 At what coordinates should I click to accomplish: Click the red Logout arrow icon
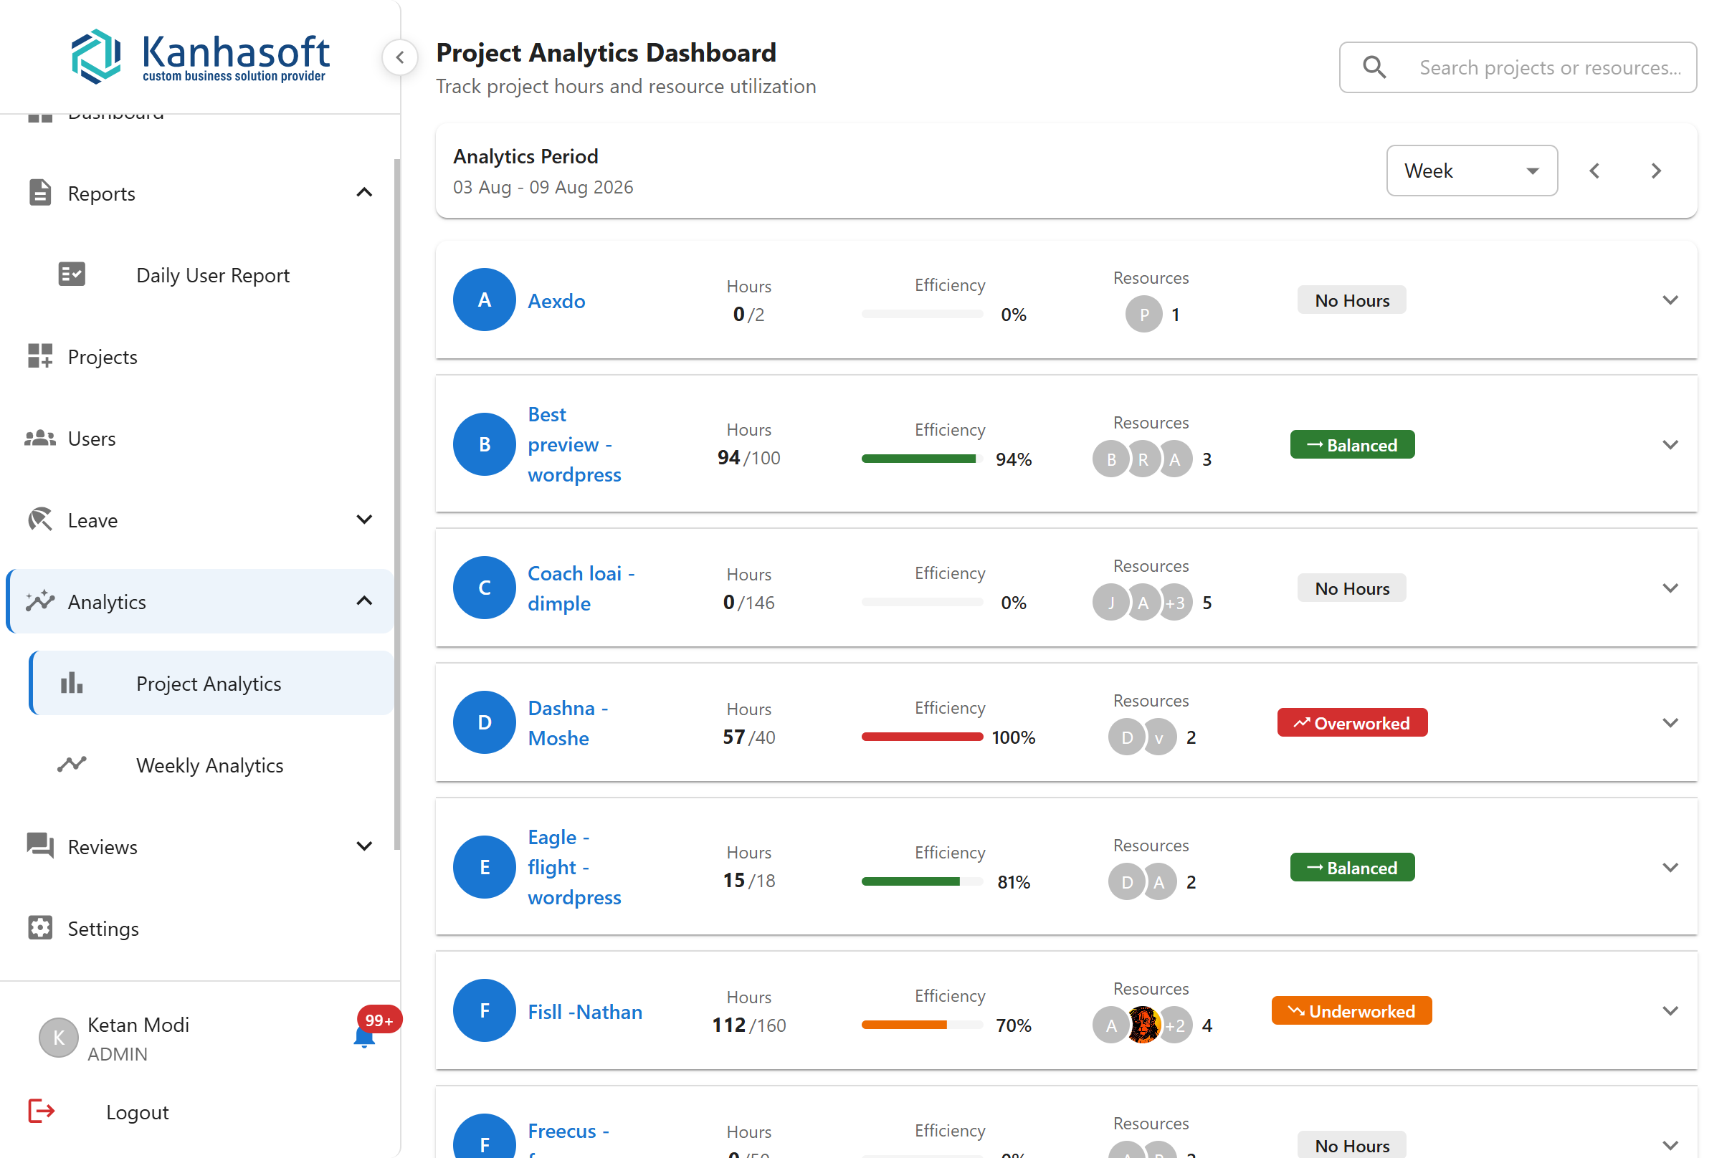coord(42,1111)
